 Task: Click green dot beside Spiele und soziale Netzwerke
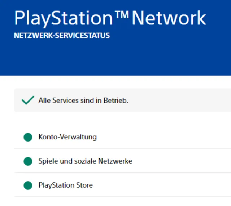[x=28, y=161]
